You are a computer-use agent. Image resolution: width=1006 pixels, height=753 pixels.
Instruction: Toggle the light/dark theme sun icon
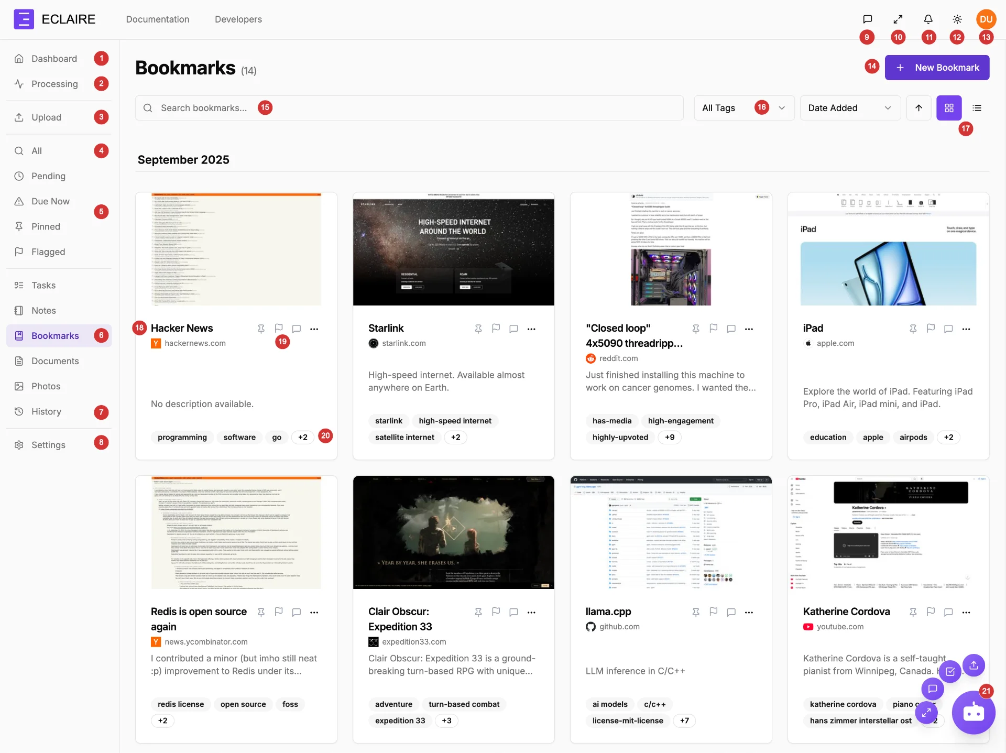click(x=957, y=19)
